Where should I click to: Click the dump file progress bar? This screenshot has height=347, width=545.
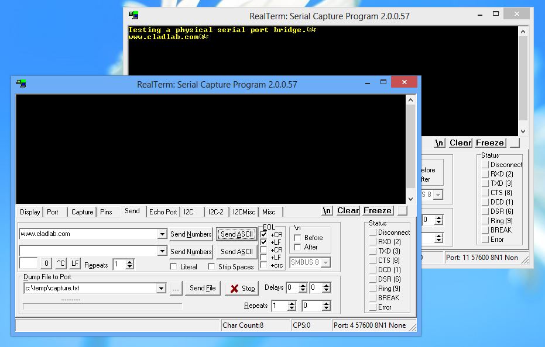[102, 306]
